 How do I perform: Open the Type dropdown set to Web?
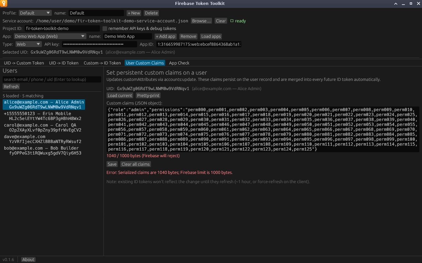click(x=28, y=44)
